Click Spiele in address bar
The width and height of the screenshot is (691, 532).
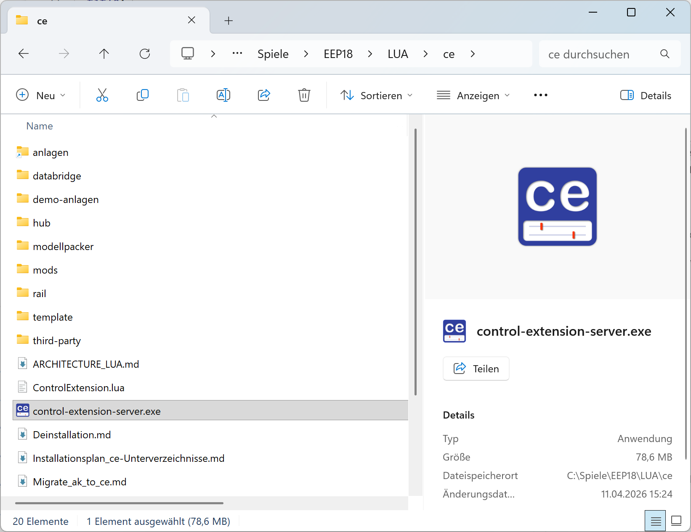click(x=273, y=54)
